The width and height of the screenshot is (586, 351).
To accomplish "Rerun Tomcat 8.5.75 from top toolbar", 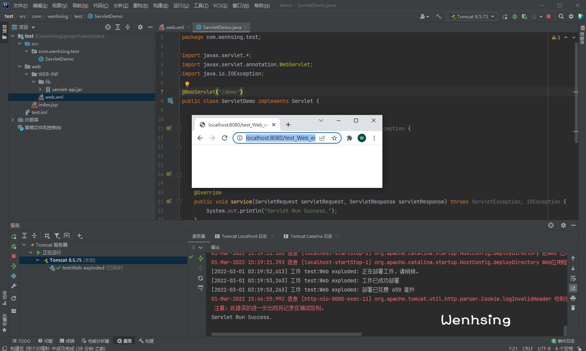I will tap(505, 16).
